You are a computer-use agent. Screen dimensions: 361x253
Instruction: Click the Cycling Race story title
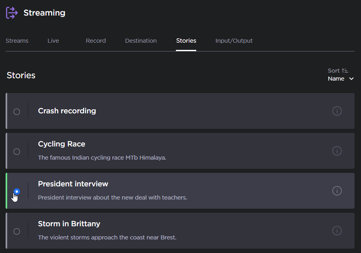(61, 144)
